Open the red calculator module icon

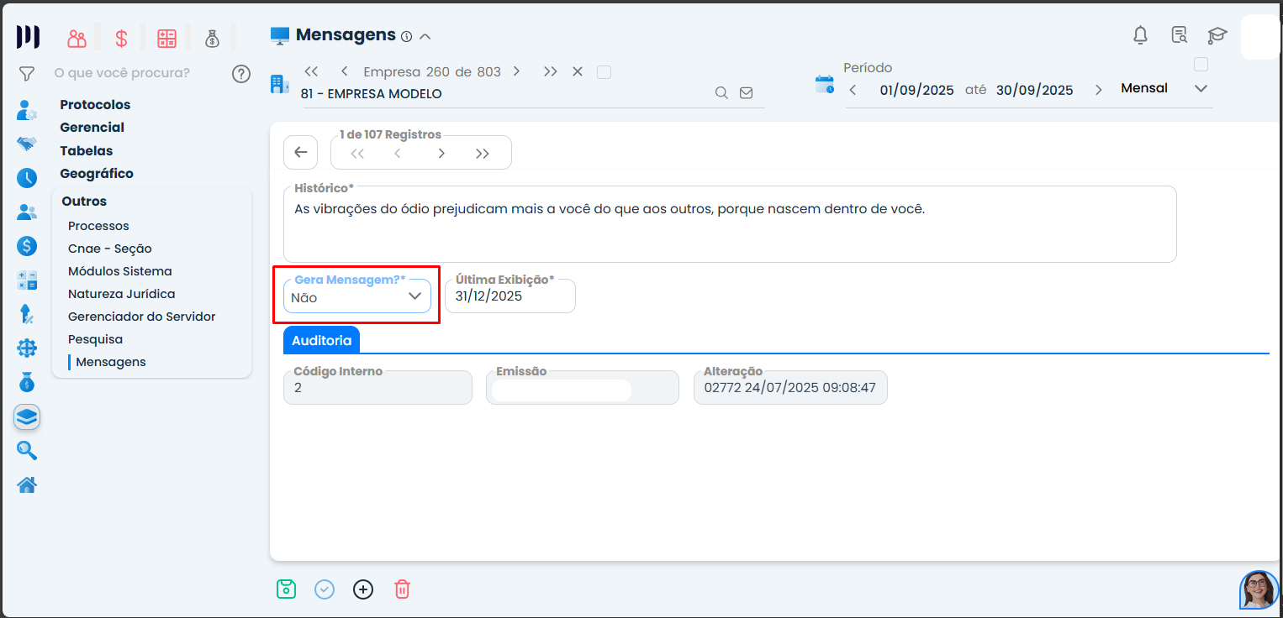tap(166, 38)
